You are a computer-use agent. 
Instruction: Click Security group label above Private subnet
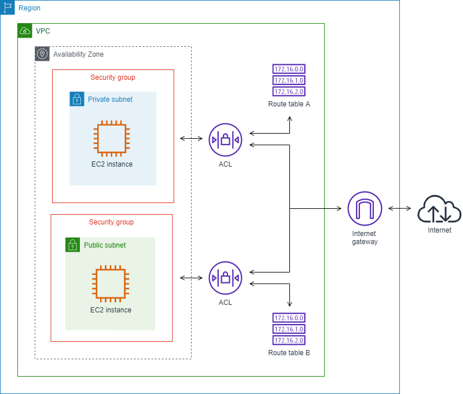click(113, 78)
